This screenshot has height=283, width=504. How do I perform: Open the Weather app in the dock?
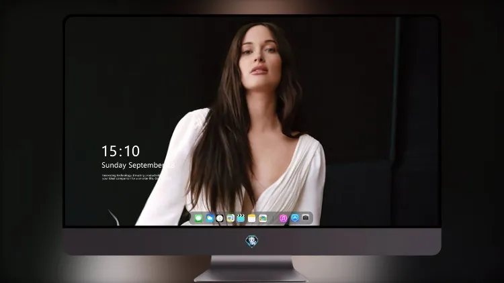[210, 219]
